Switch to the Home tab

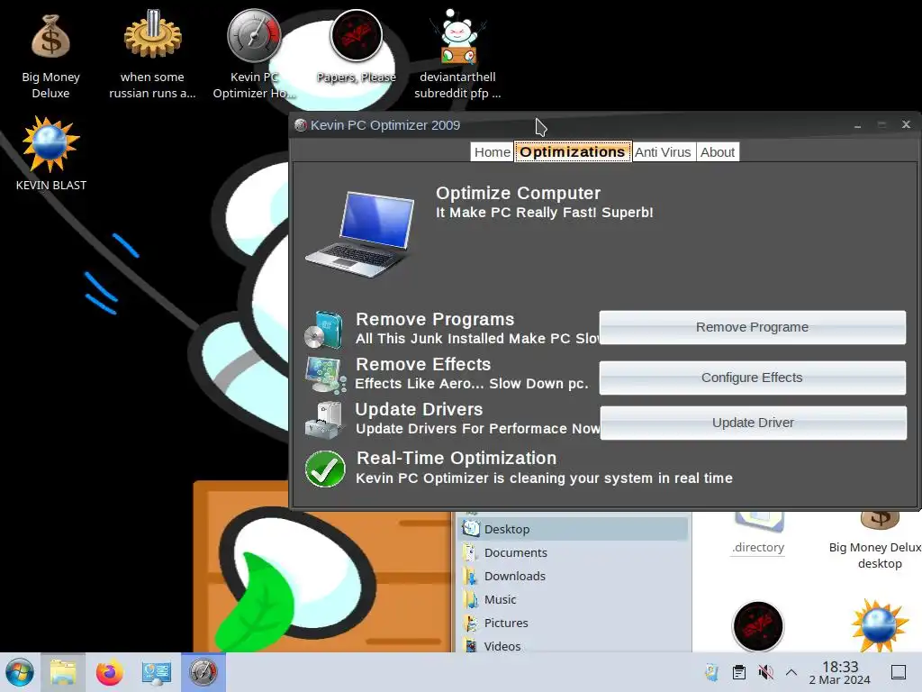click(493, 151)
